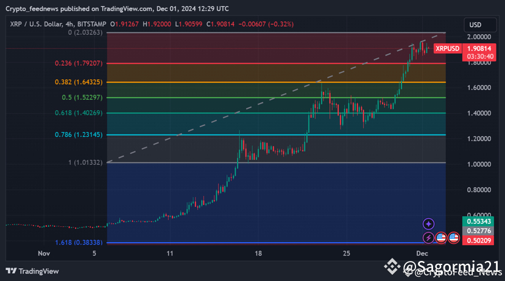Click the 0.50209 red price label
Screen dimensions: 505x281
pos(478,240)
